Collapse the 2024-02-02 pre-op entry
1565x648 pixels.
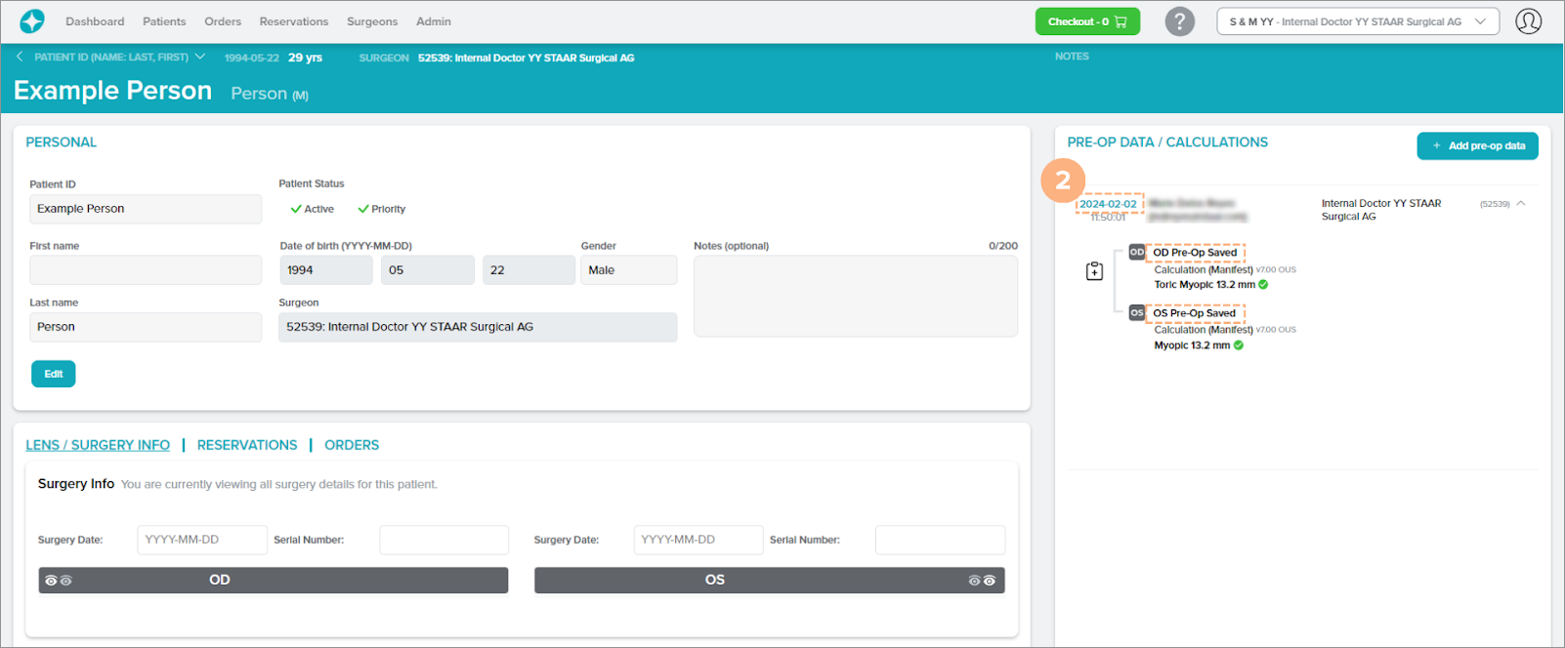point(1521,204)
